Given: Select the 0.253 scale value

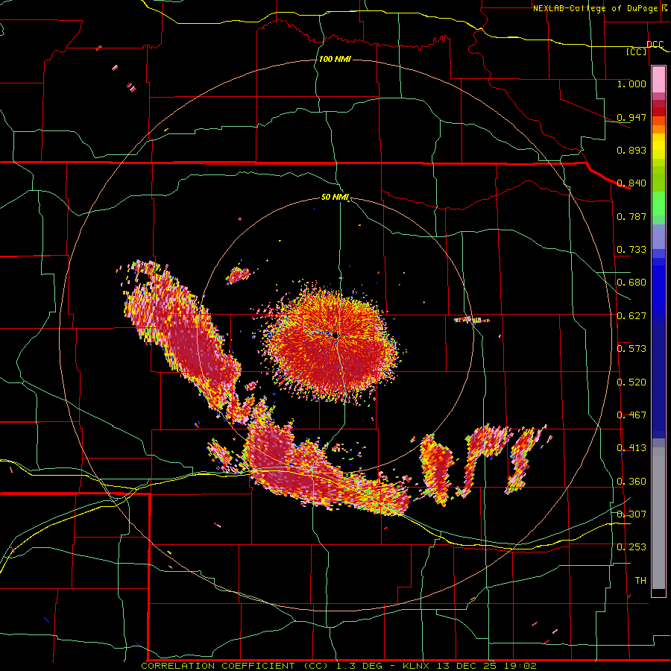Looking at the screenshot, I should 631,547.
